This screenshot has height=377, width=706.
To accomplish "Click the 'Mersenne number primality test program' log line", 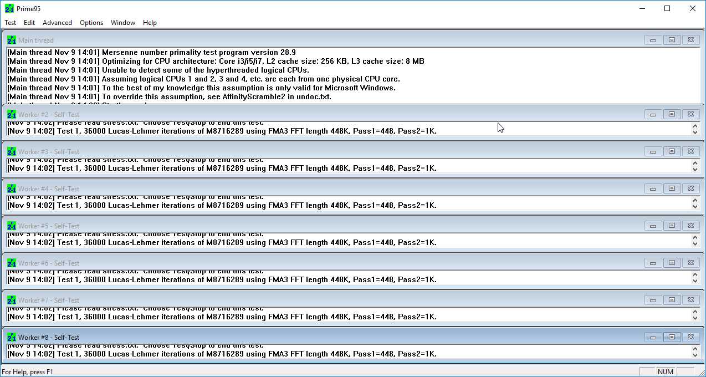I will [x=151, y=52].
